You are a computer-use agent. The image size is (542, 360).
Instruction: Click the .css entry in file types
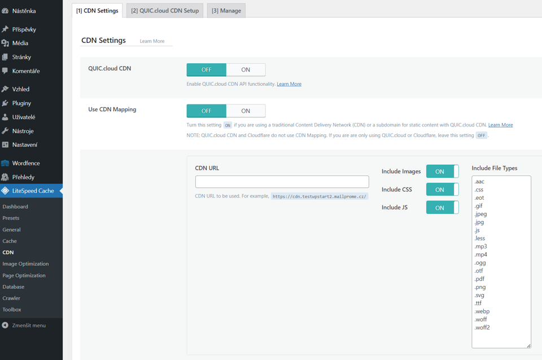pyautogui.click(x=479, y=190)
